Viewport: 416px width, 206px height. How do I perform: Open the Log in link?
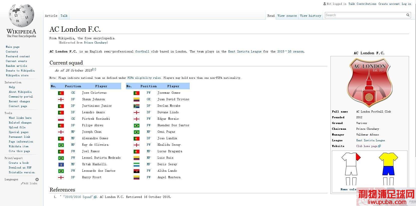pyautogui.click(x=406, y=4)
